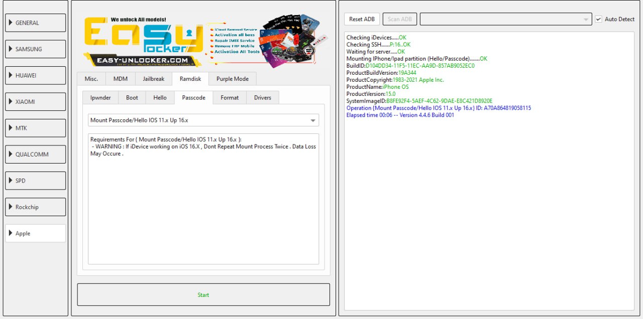Screen dimensions: 643x319
Task: Select the Apple category in the sidebar
Action: [36, 233]
